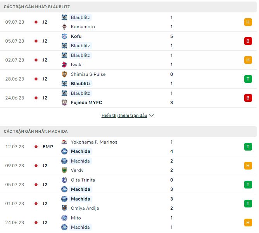The image size is (259, 233).
Task: Click the red B badge for Kofu match
Action: [x=248, y=41]
